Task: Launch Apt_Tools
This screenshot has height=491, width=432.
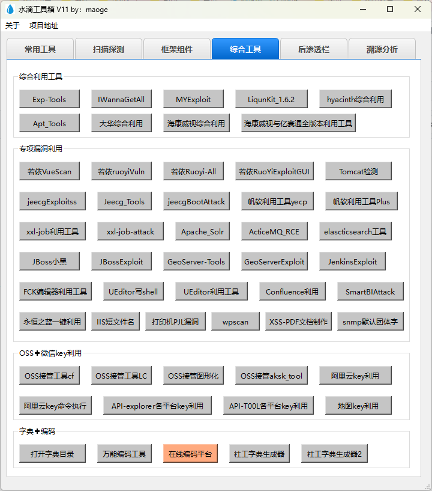Action: tap(49, 123)
